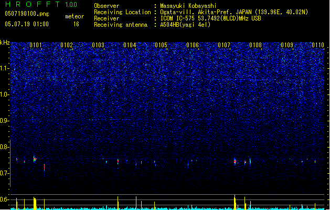Click the HROFFT 1.0.0 title text
Image resolution: width=330 pixels, height=210 pixels.
click(x=41, y=4)
